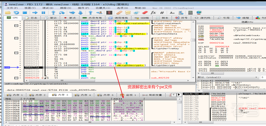The height and width of the screenshot is (126, 266).
Task: Select the 局部变量 tab
Action: click(x=152, y=95)
